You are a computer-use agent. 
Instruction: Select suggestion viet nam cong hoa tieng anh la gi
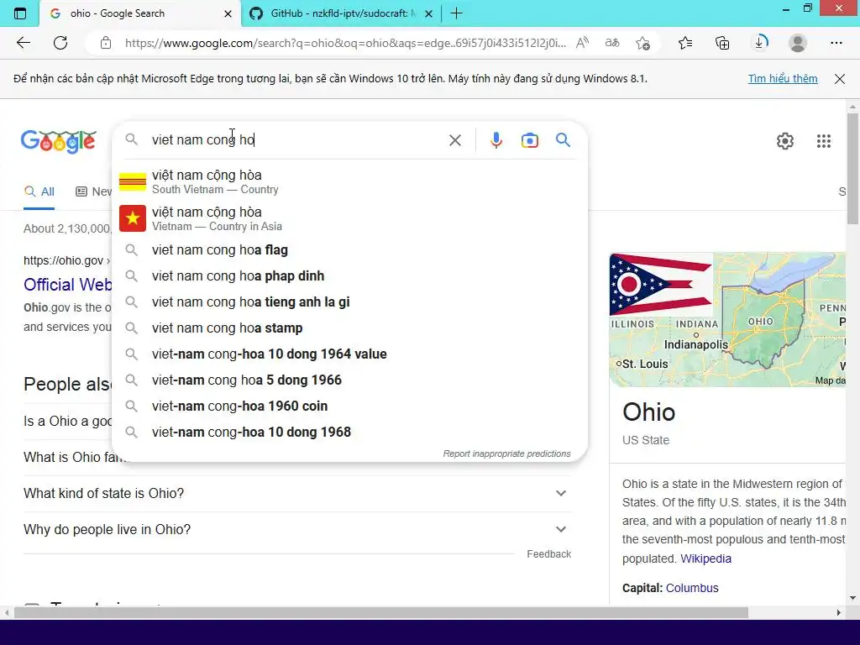point(349,302)
